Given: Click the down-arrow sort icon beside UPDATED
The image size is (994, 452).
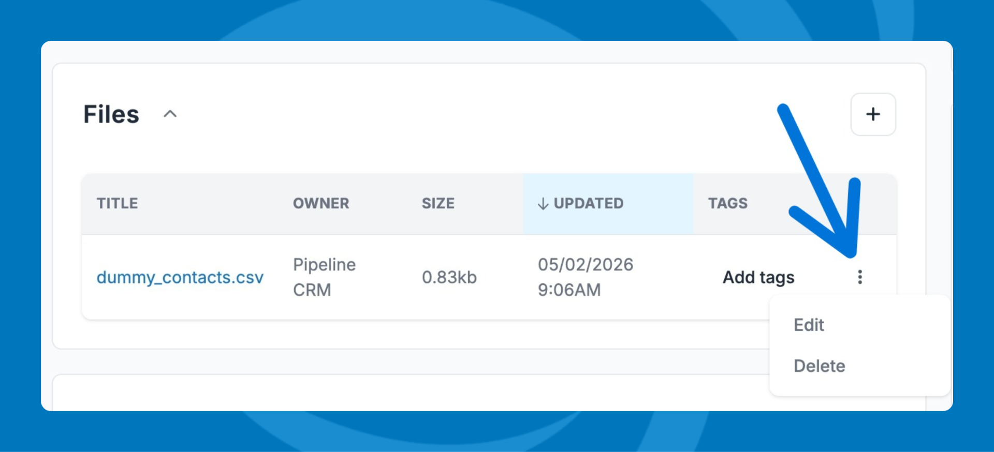Looking at the screenshot, I should click(543, 204).
